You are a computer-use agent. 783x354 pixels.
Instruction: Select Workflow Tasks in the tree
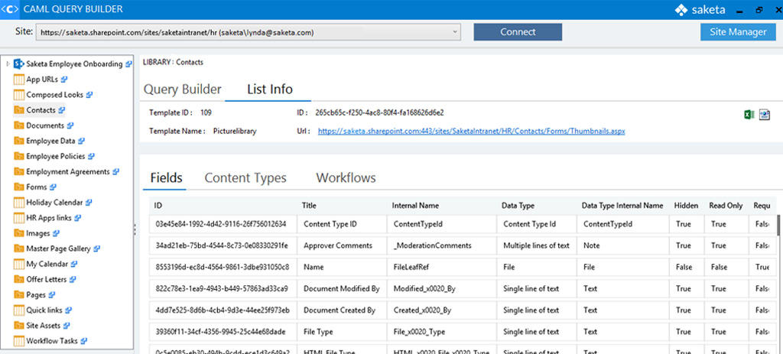tap(52, 341)
